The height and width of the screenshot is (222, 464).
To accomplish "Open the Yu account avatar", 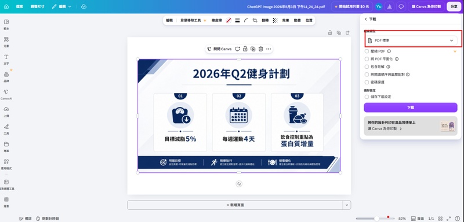I will click(379, 6).
